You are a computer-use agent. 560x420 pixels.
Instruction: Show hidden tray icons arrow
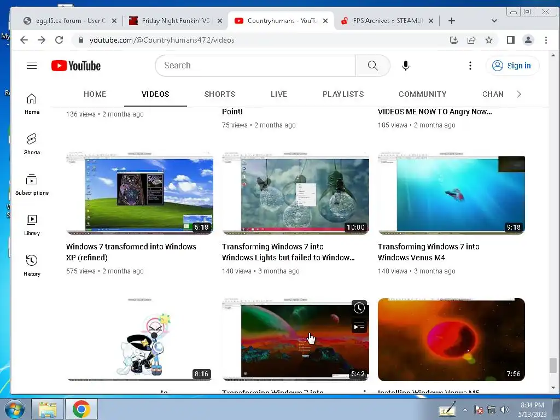[x=465, y=410]
